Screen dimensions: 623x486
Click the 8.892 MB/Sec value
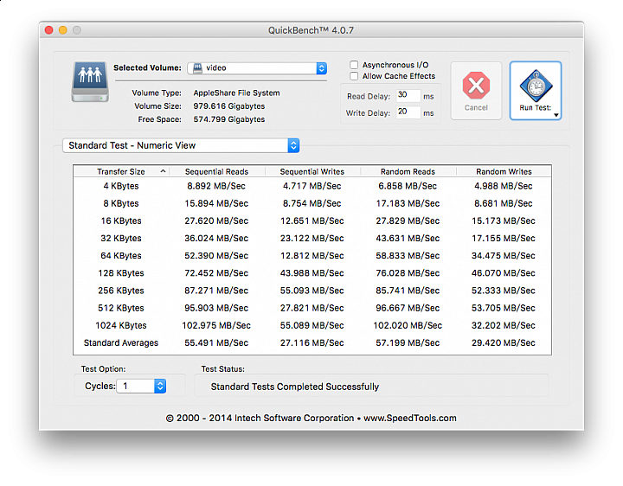pos(216,186)
